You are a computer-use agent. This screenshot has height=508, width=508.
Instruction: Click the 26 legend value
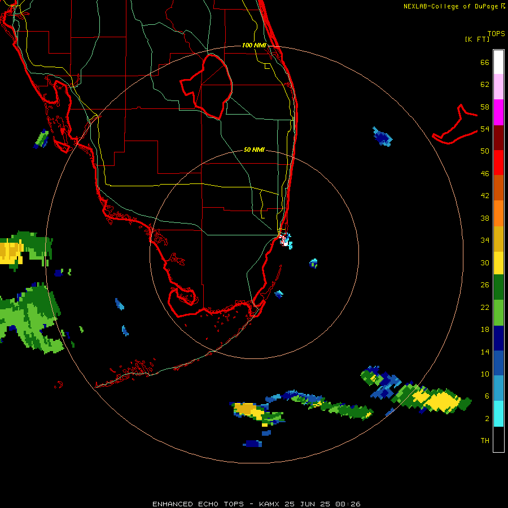(485, 285)
